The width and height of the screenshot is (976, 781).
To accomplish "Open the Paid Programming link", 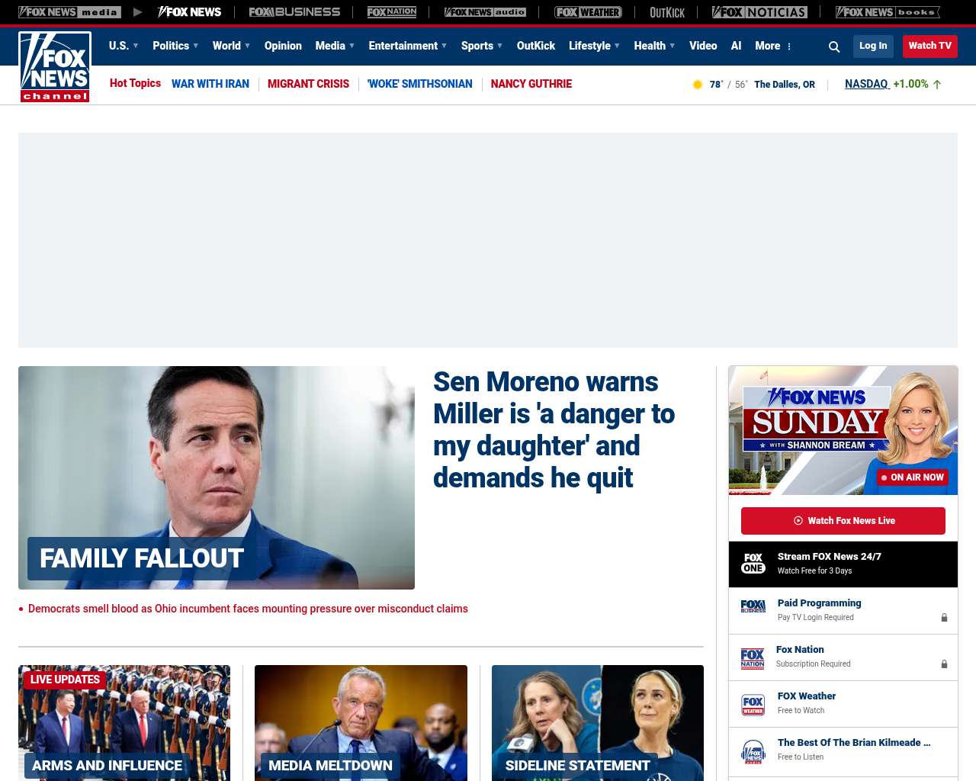I will tap(819, 603).
